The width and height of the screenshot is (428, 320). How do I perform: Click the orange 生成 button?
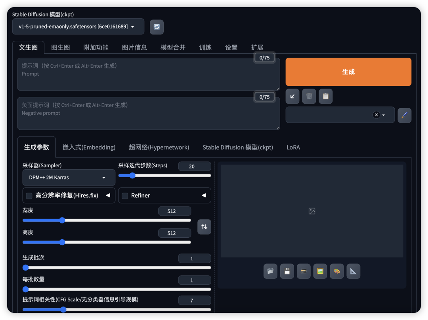click(x=348, y=72)
